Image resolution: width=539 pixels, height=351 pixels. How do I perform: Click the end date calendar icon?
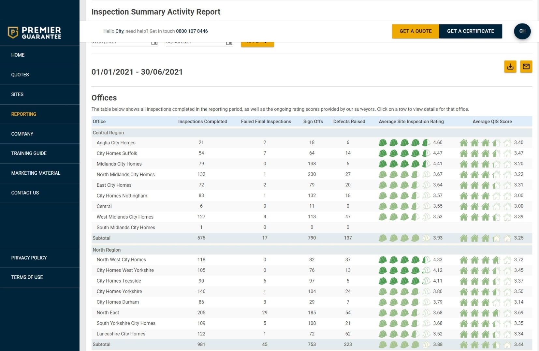pyautogui.click(x=229, y=43)
